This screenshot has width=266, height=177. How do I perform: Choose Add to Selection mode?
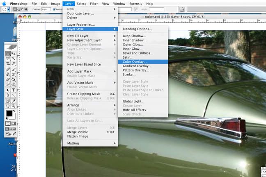(x=18, y=9)
